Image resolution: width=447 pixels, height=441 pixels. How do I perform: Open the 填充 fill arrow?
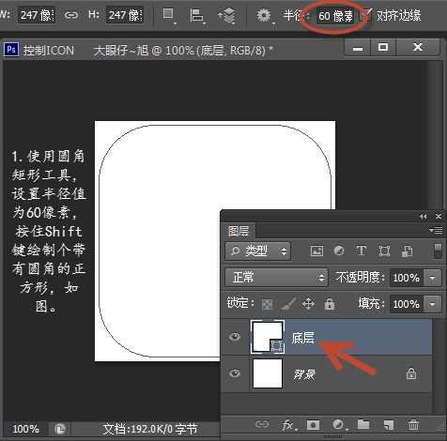(x=432, y=304)
